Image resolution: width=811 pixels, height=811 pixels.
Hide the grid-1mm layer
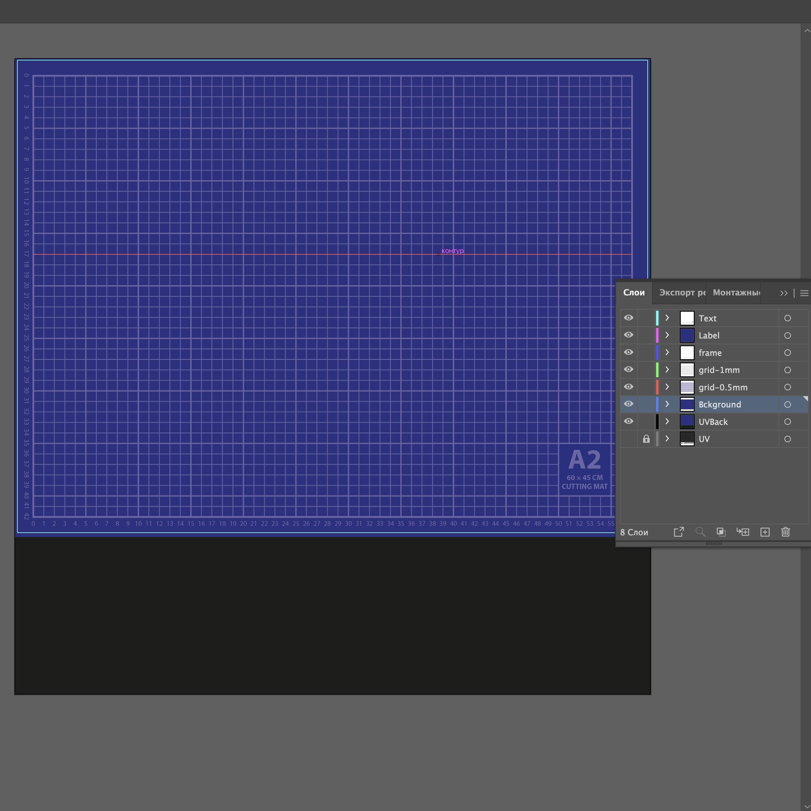pyautogui.click(x=628, y=369)
